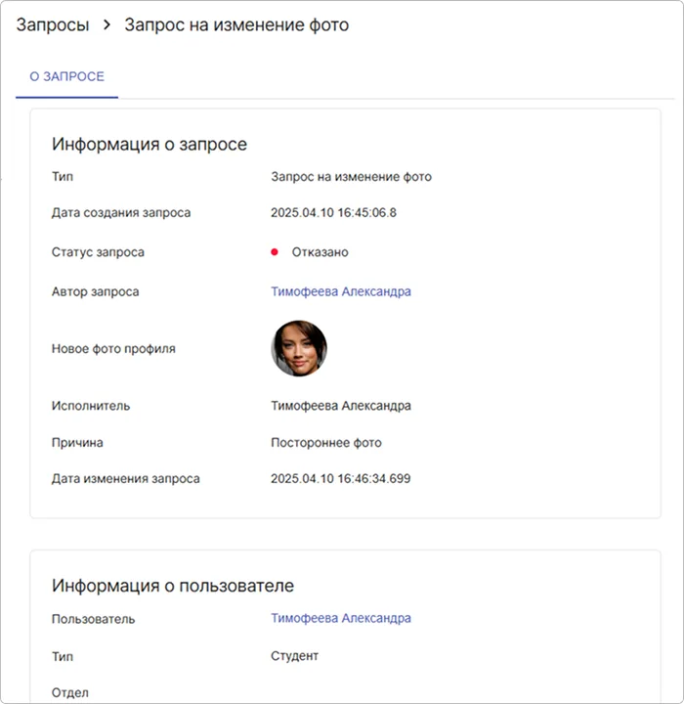
Task: Click the red status dot indicator
Action: point(275,252)
